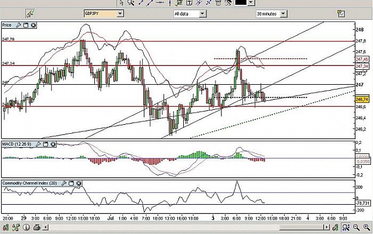The height and width of the screenshot is (234, 373).
Task: Click the 247,78 resistance line label
Action: [8, 39]
